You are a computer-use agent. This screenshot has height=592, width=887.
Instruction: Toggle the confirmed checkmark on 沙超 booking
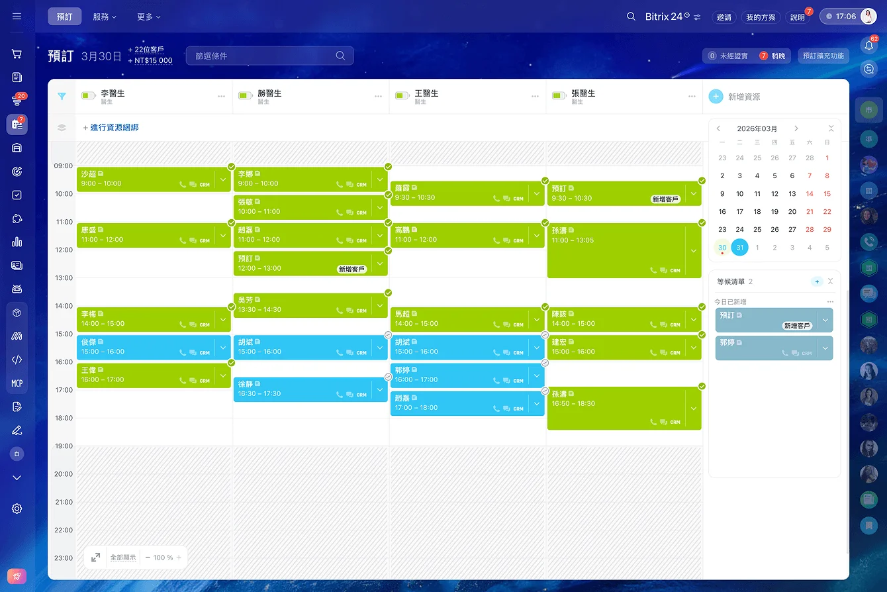231,166
